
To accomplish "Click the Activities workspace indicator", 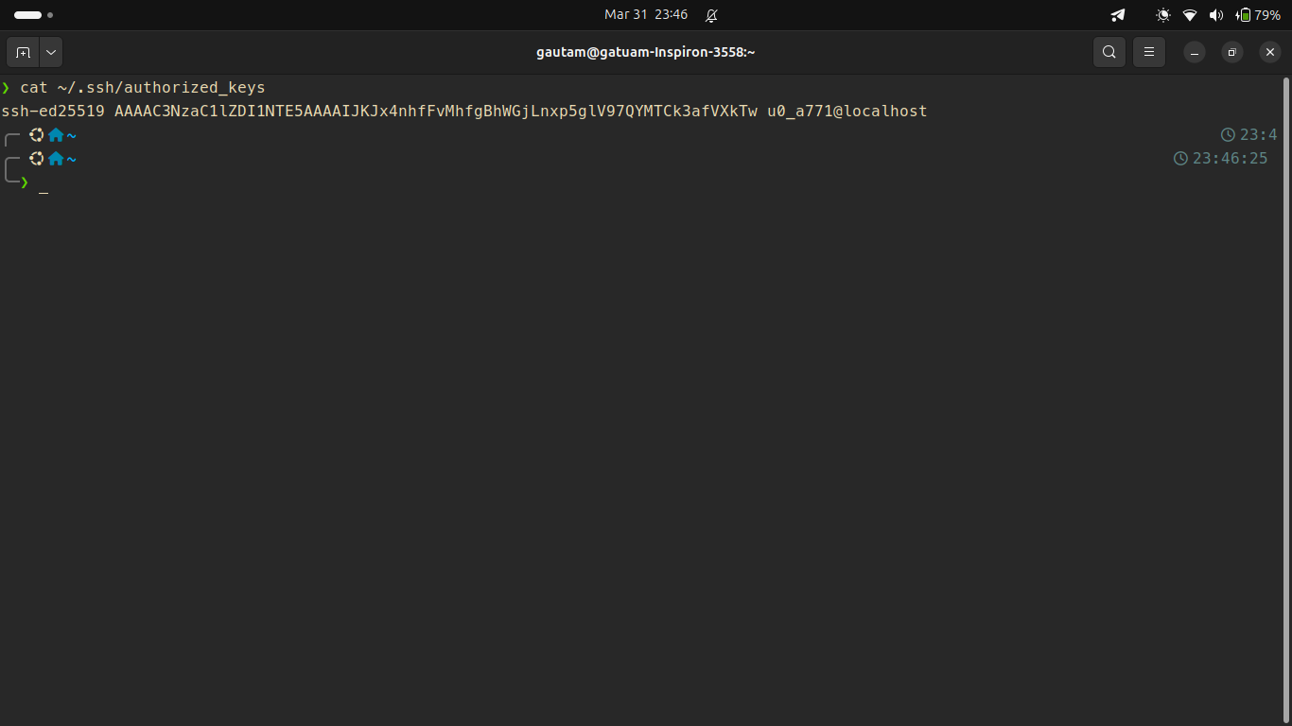I will [33, 15].
